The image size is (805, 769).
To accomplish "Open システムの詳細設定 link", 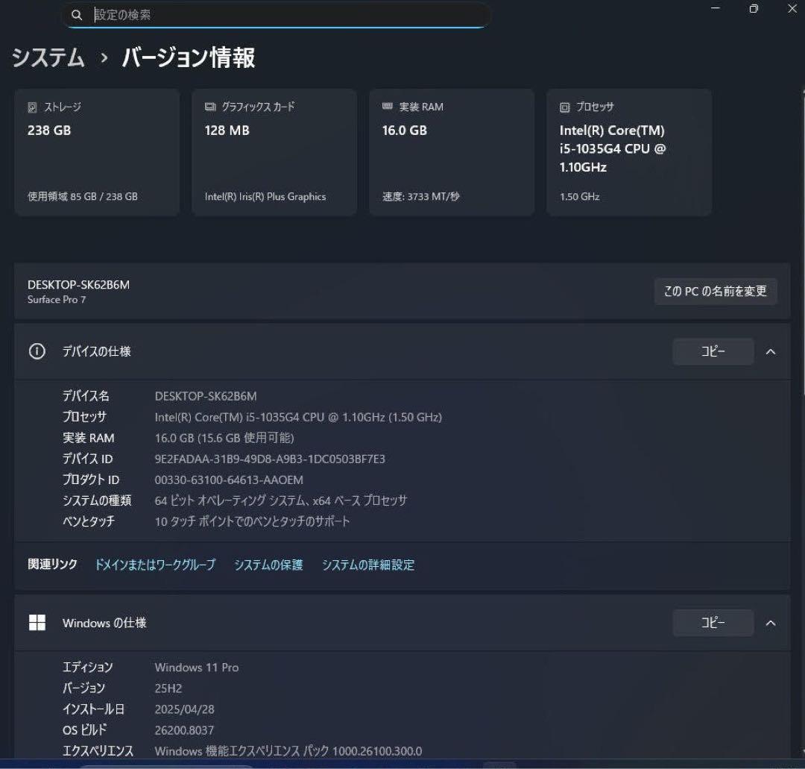I will (x=368, y=565).
